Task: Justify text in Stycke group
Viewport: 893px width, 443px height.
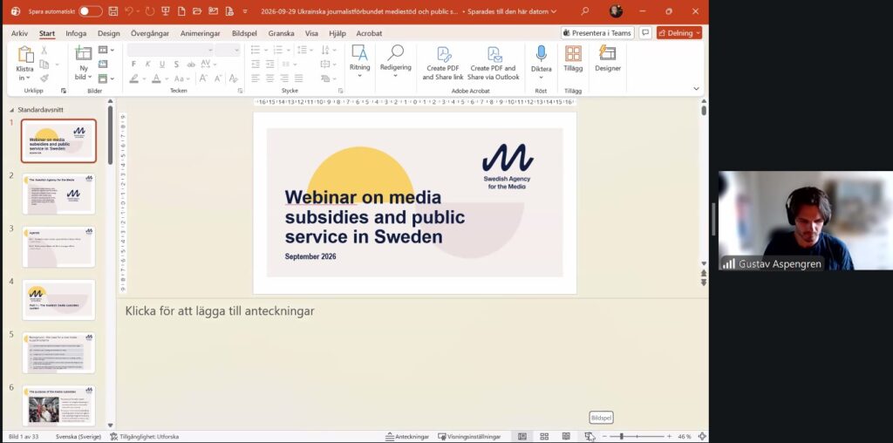Action: click(x=298, y=78)
